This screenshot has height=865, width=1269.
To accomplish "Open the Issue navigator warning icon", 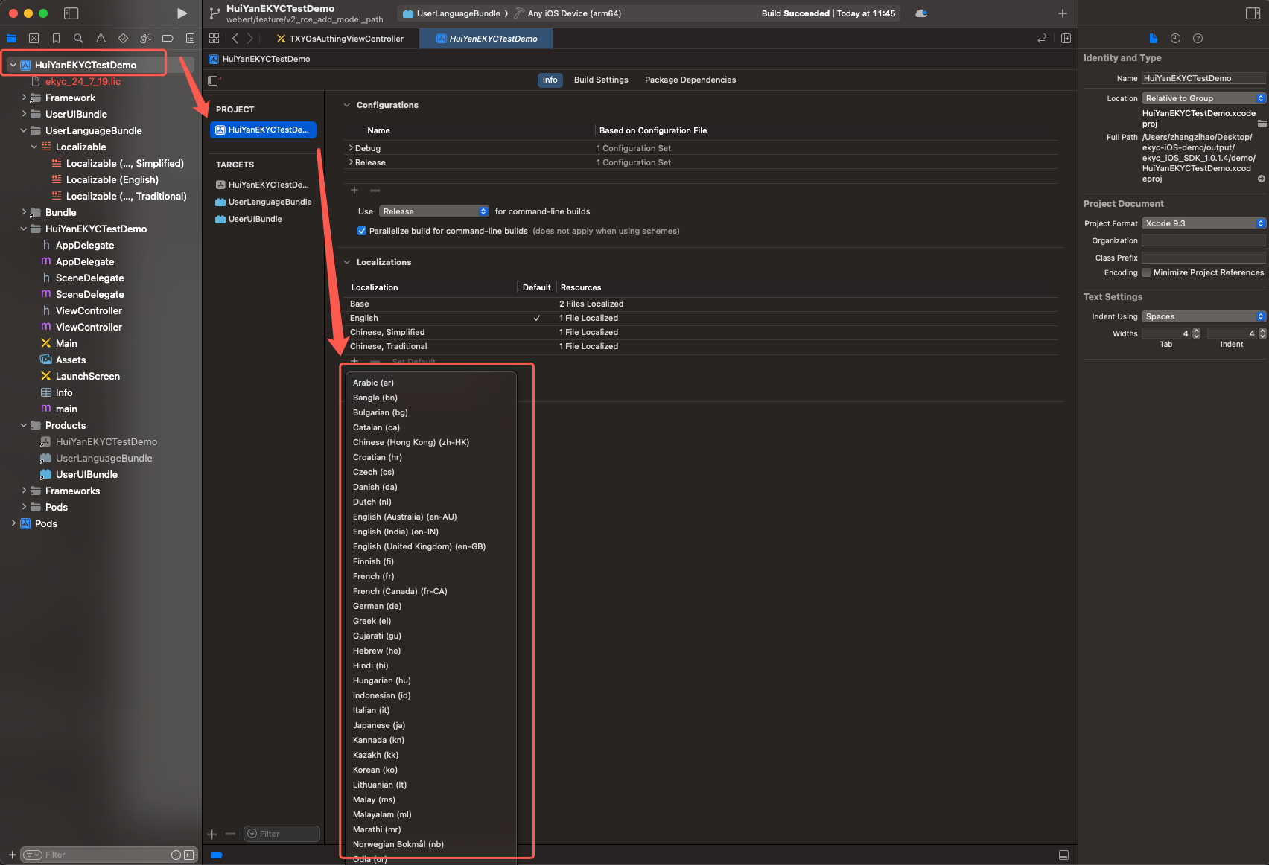I will (101, 39).
